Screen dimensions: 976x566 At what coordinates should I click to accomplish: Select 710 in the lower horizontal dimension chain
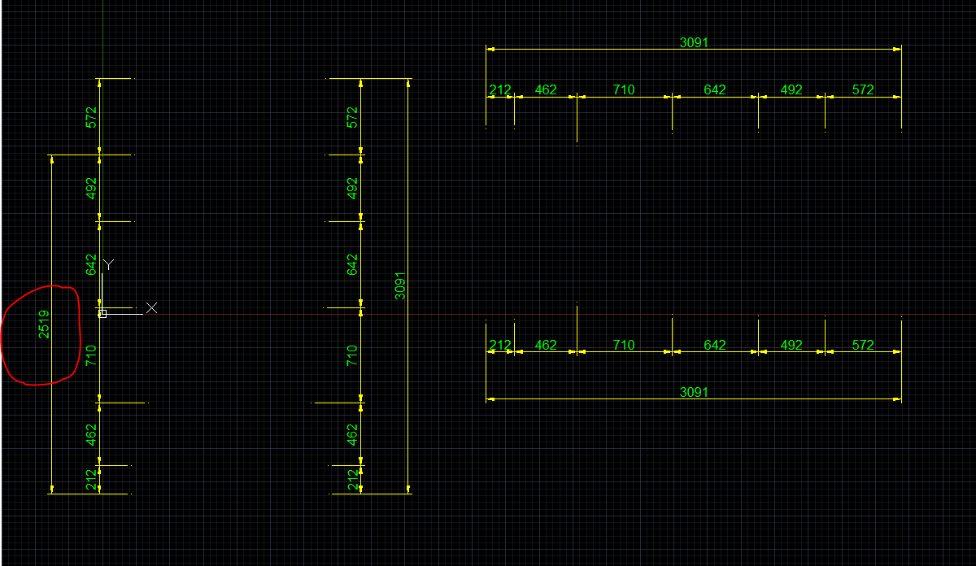[x=624, y=345]
